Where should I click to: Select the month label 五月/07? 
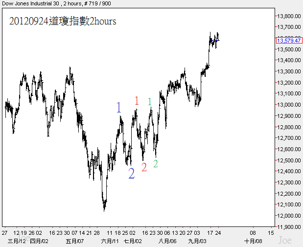pos(75,241)
